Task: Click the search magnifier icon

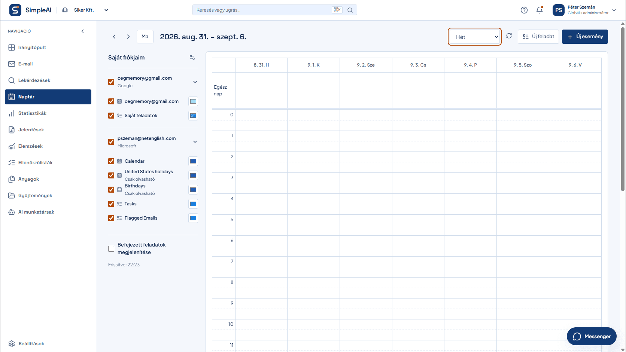Action: coord(350,10)
